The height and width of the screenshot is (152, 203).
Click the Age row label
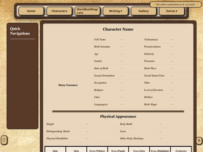click(x=96, y=54)
